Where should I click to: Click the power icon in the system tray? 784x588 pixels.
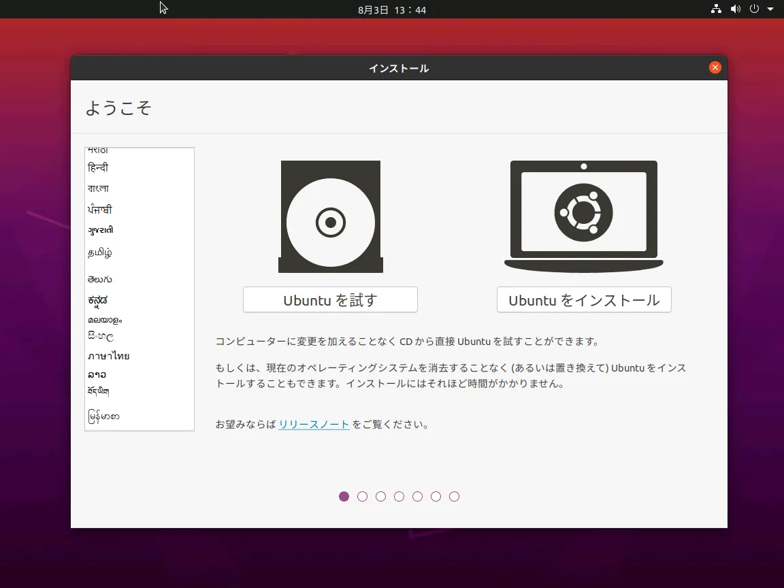click(754, 10)
